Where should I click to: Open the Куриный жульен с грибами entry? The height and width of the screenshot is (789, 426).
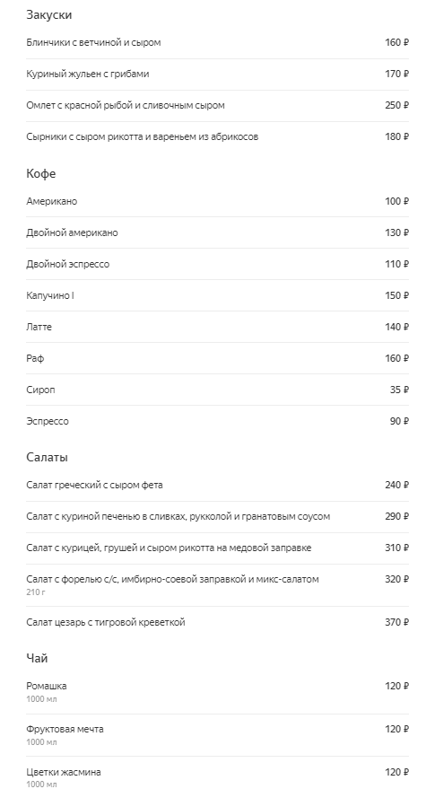pyautogui.click(x=217, y=75)
